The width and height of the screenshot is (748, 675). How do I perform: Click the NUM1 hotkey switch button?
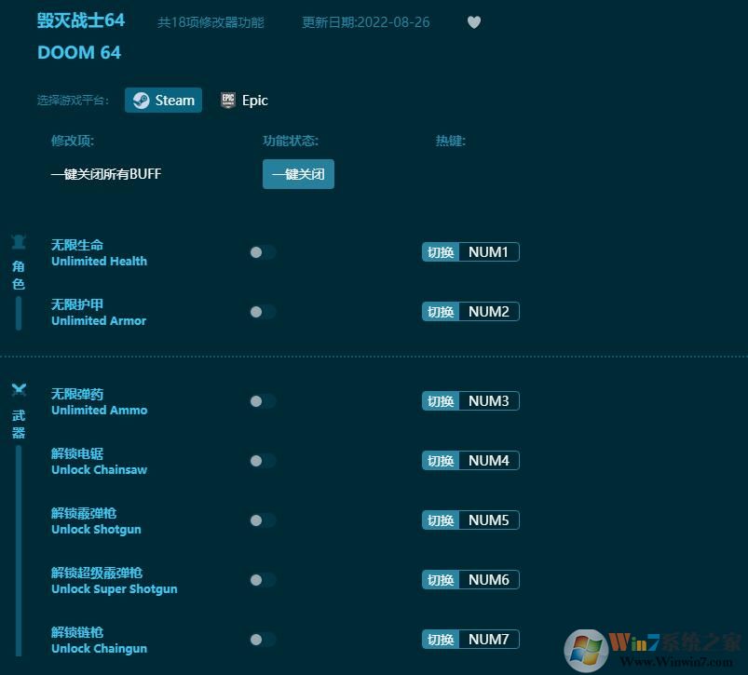point(470,251)
